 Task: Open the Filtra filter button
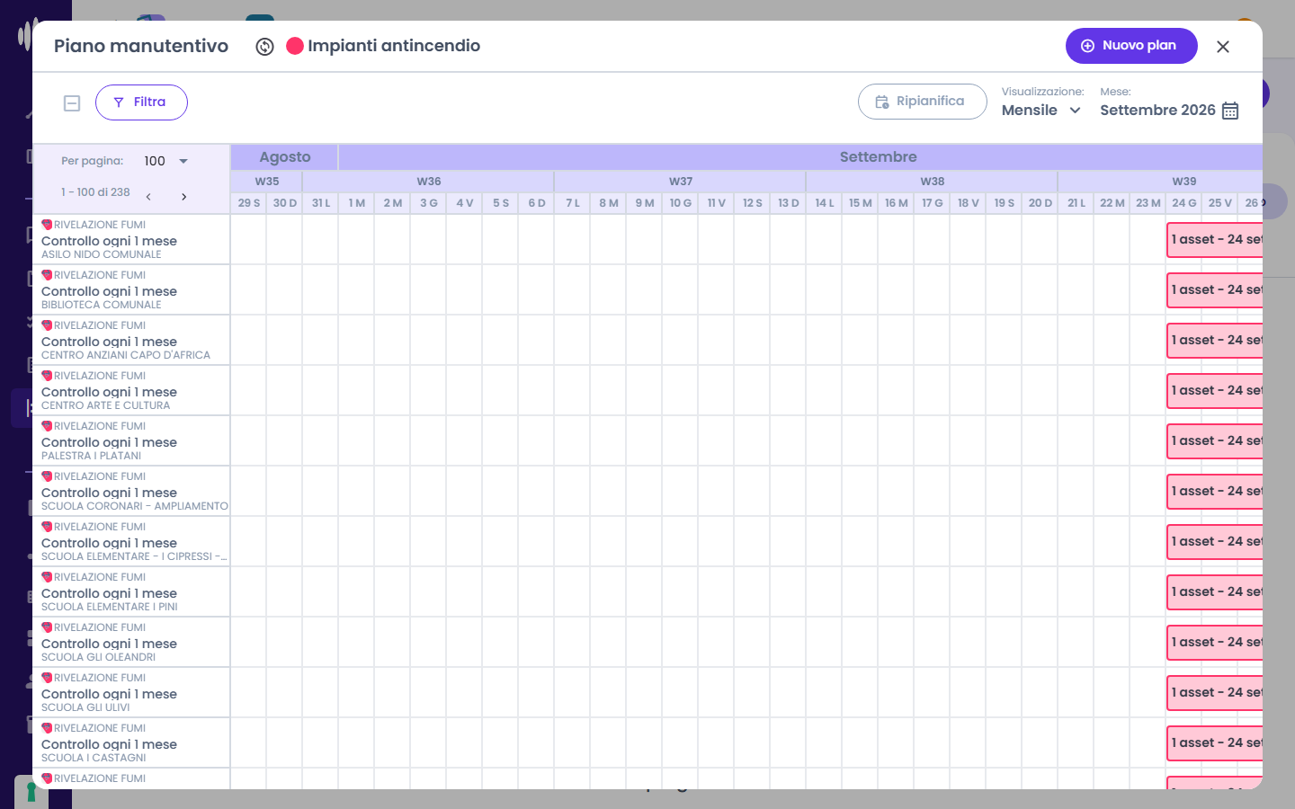click(x=141, y=102)
